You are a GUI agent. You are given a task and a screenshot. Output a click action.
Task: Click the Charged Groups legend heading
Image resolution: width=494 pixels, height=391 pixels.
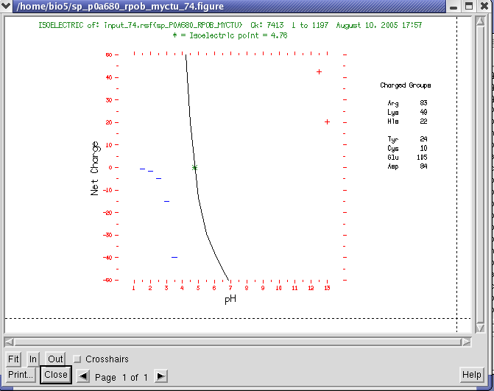(x=405, y=85)
